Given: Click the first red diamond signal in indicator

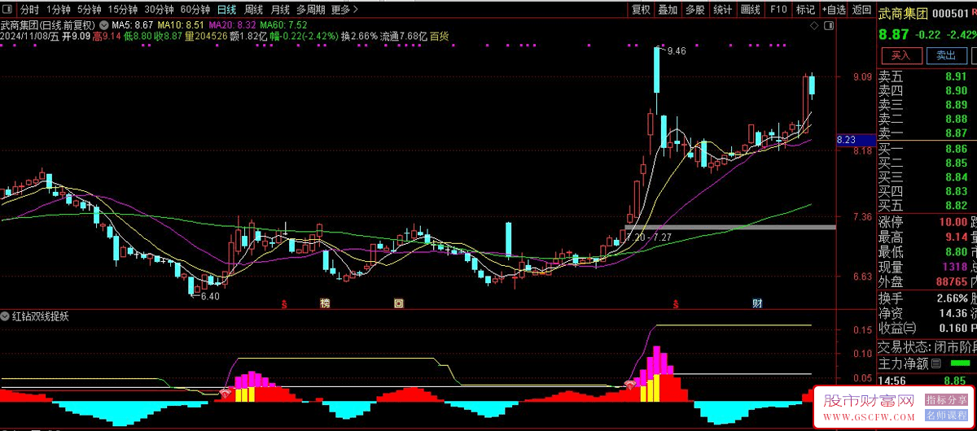Looking at the screenshot, I should (225, 391).
